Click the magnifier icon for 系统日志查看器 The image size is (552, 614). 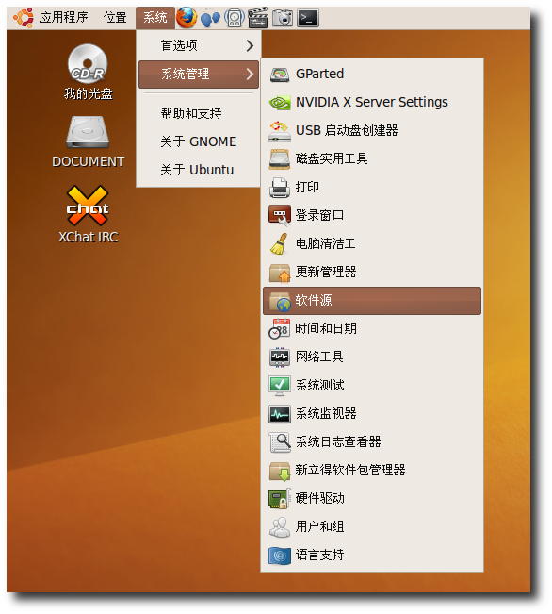pyautogui.click(x=280, y=441)
